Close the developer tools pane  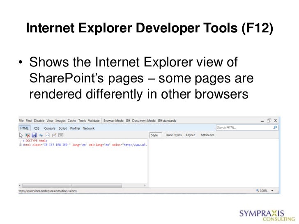276,120
